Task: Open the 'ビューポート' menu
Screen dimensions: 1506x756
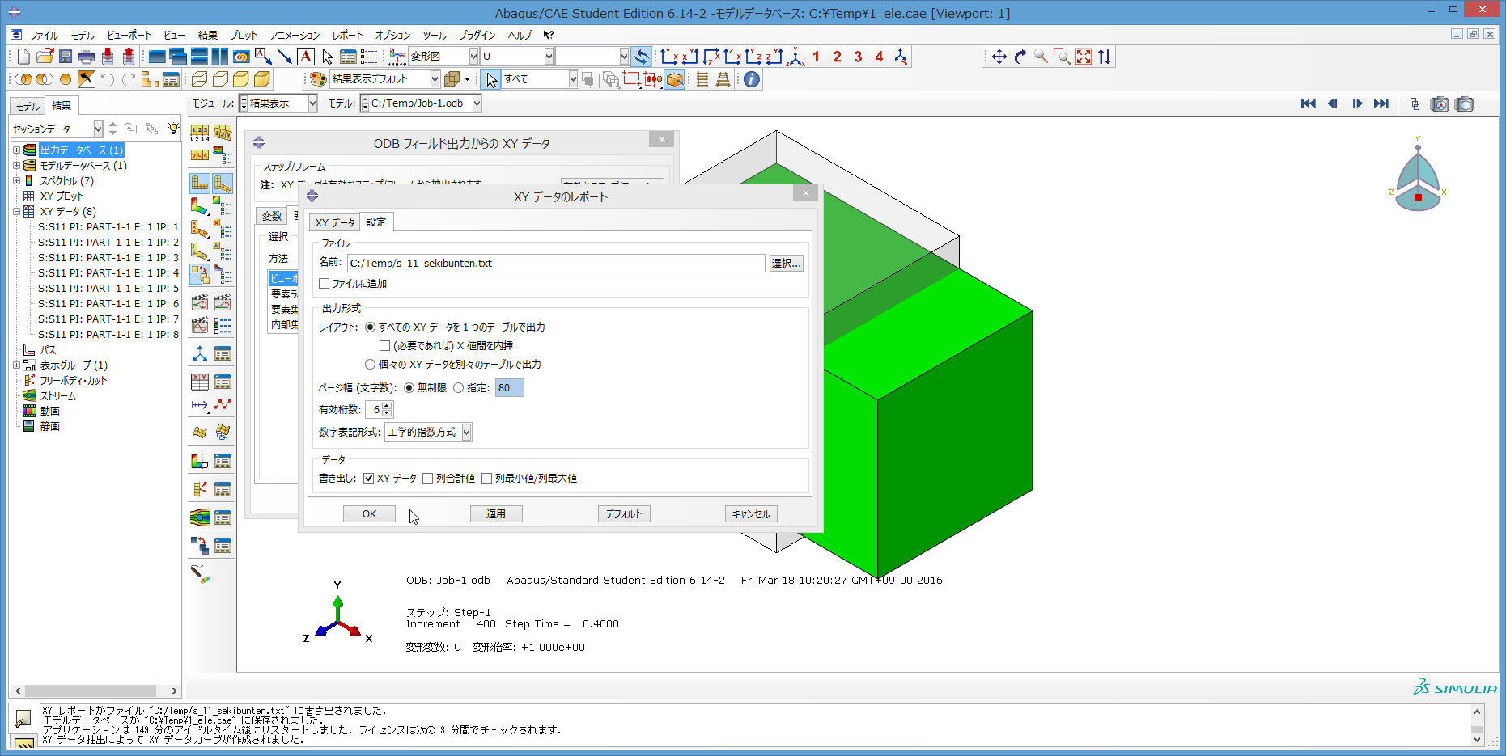Action: click(129, 36)
